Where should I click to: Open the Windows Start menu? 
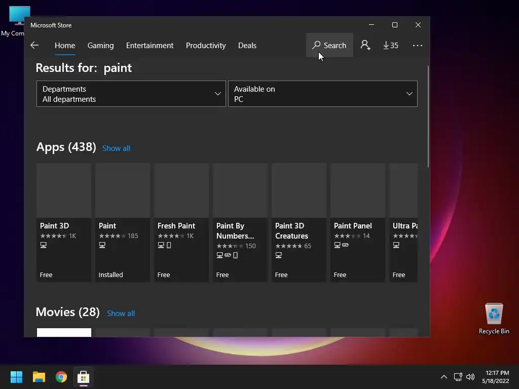16,377
